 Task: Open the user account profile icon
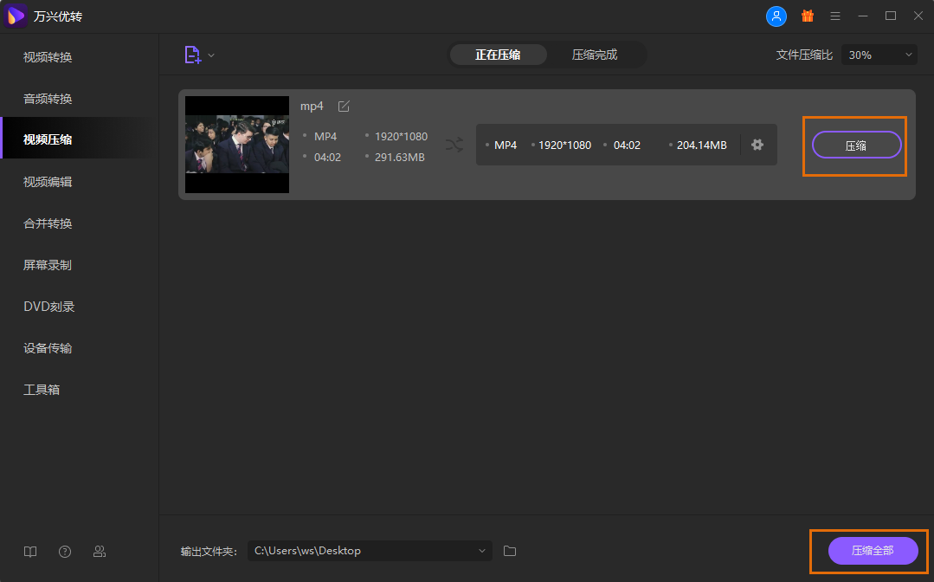coord(776,16)
